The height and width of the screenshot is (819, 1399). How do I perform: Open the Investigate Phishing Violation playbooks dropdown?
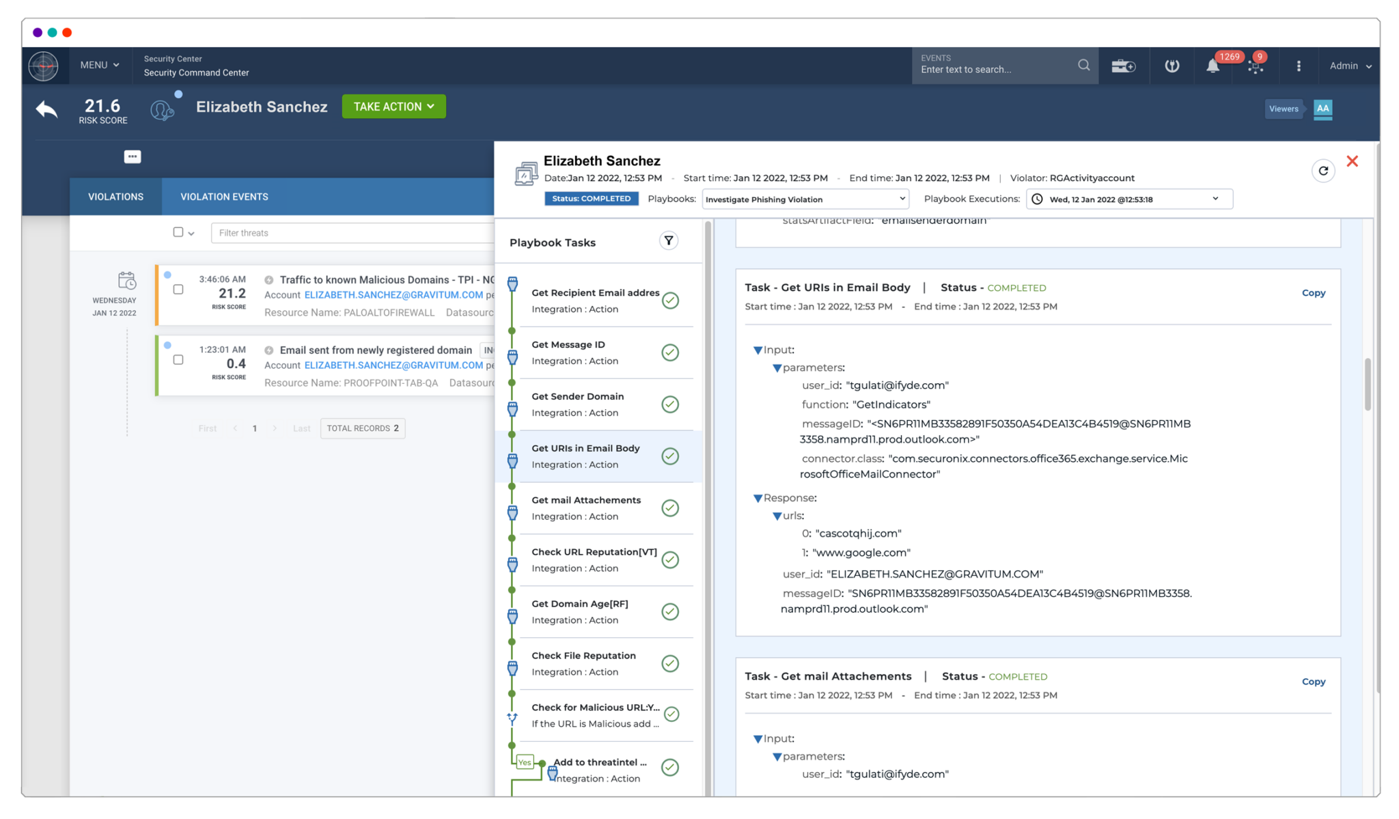click(x=805, y=199)
